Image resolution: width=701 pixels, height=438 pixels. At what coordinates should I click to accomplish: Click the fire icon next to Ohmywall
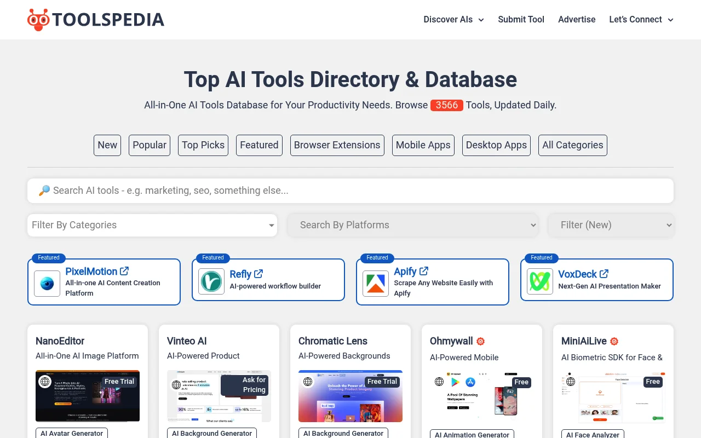point(480,341)
